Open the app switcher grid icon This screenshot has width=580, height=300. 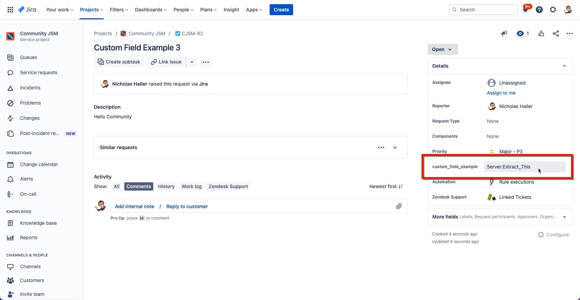click(x=10, y=10)
